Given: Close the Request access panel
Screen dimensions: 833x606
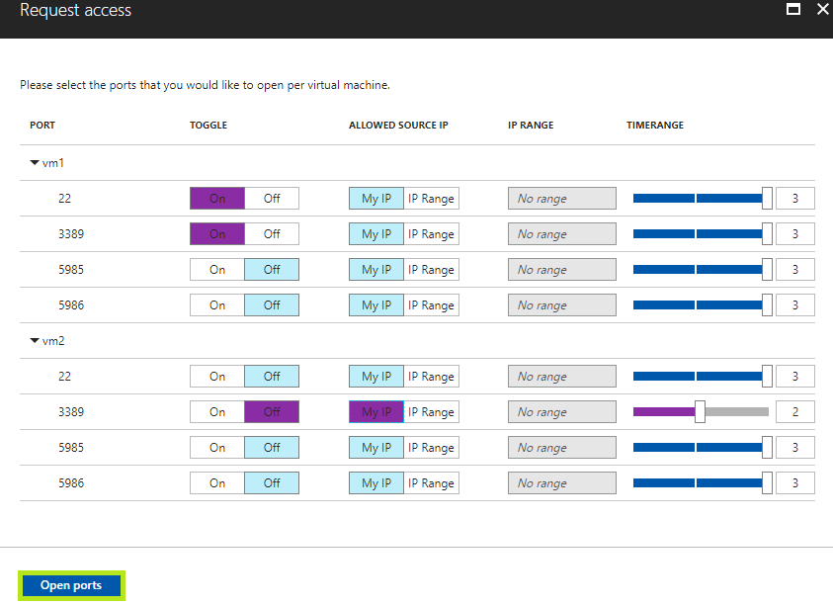Looking at the screenshot, I should tap(823, 9).
